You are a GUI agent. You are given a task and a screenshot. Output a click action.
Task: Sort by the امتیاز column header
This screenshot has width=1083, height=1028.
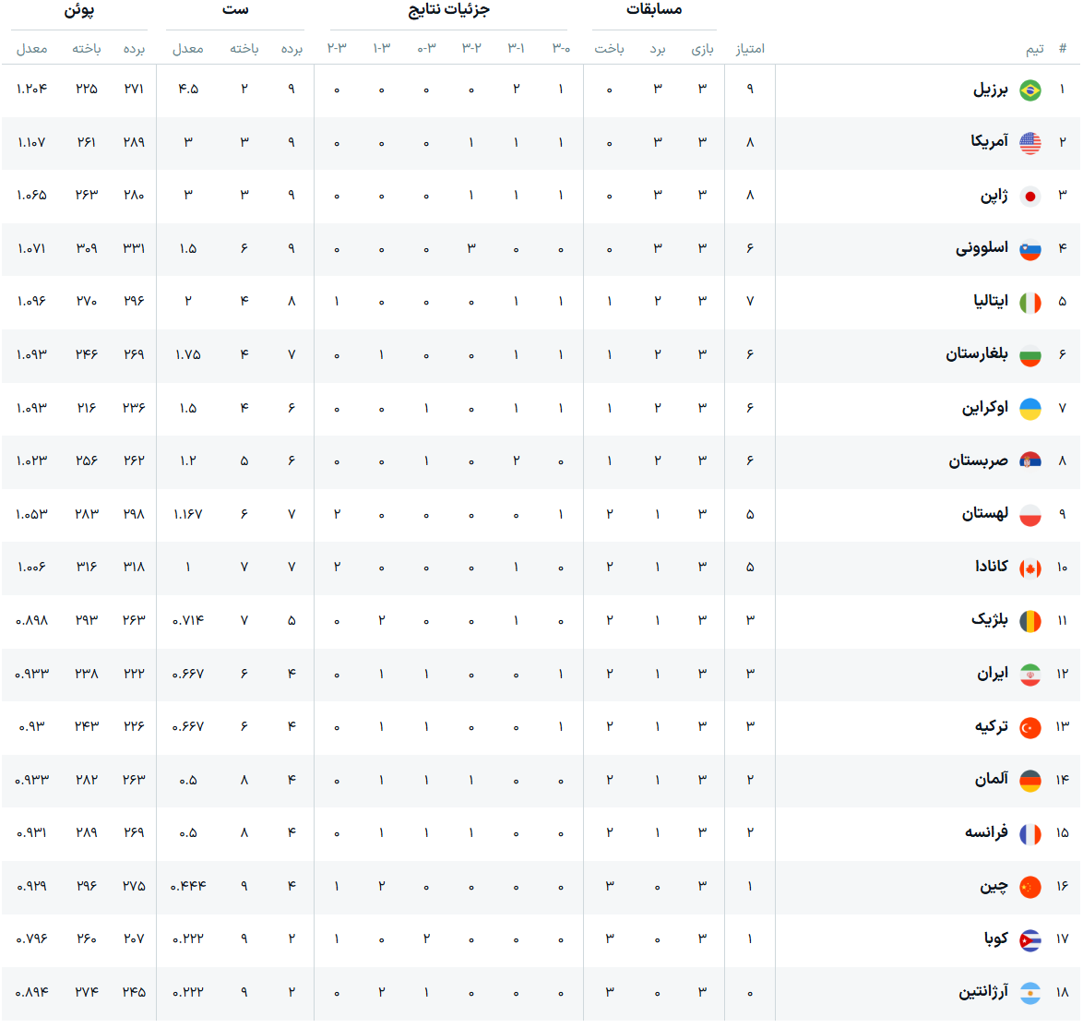[x=749, y=49]
